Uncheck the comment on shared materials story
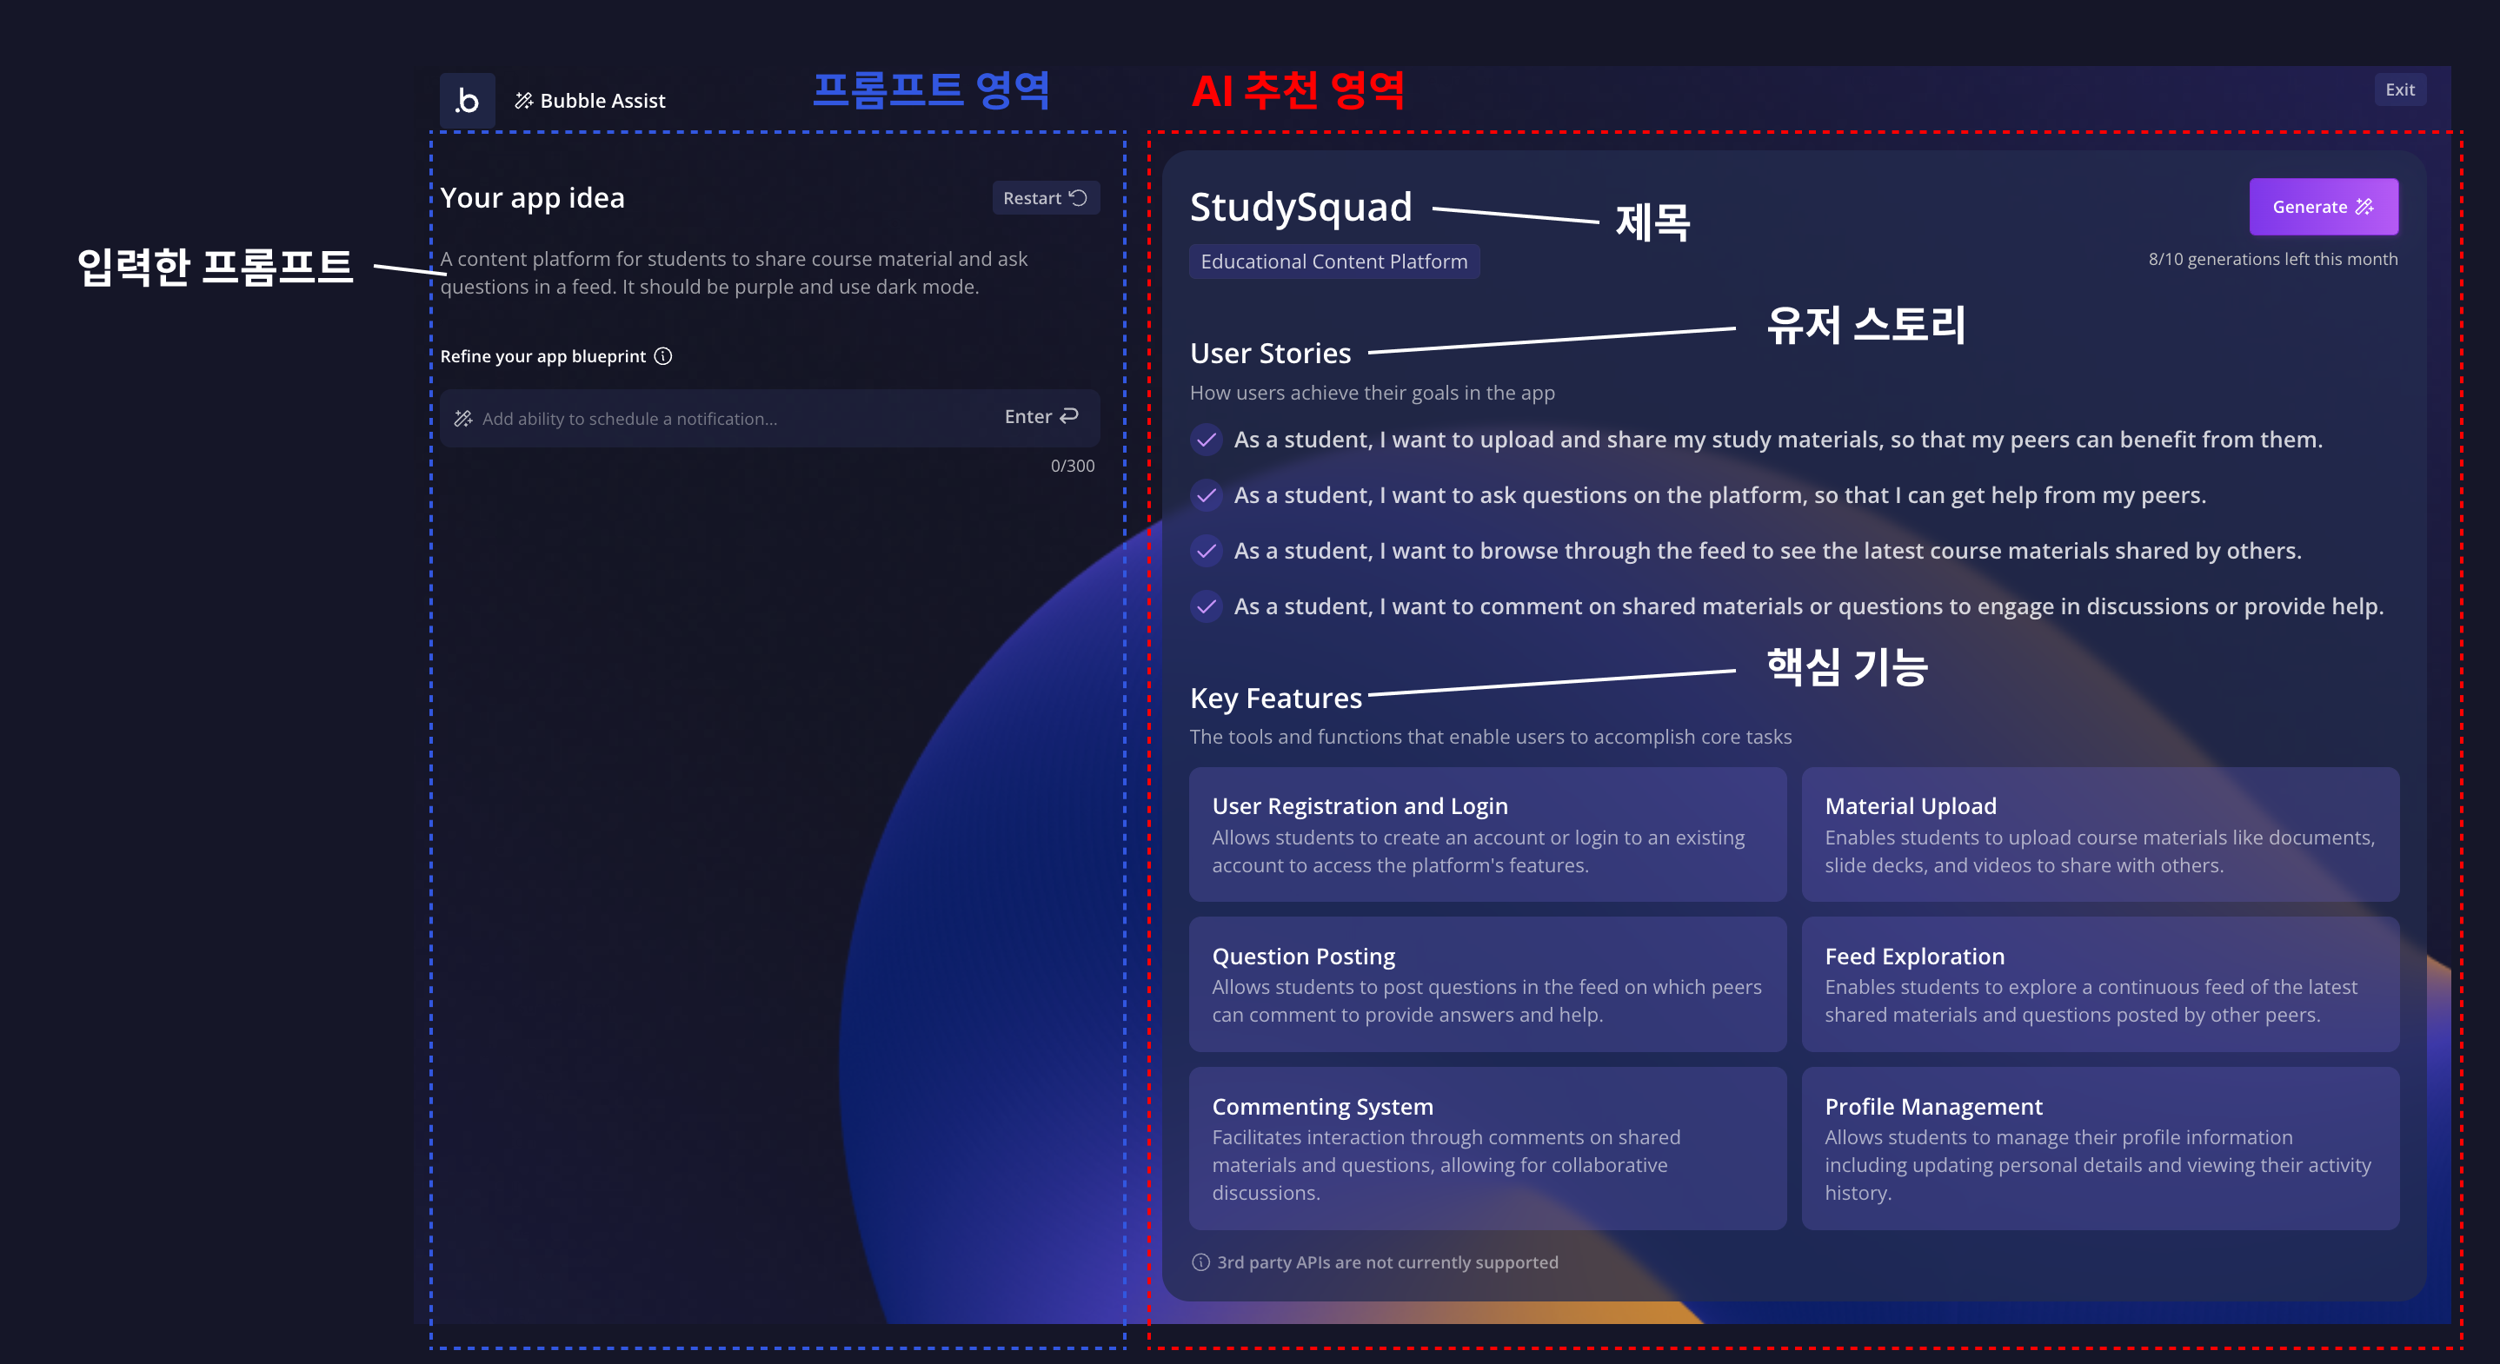 [x=1207, y=606]
